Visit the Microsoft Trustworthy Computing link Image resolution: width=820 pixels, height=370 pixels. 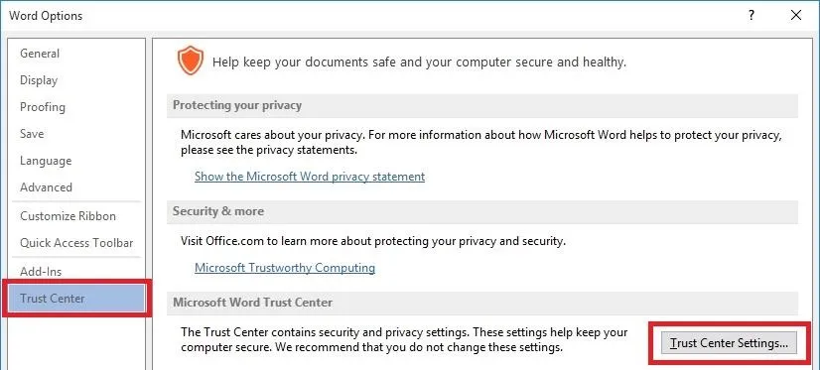pyautogui.click(x=285, y=268)
